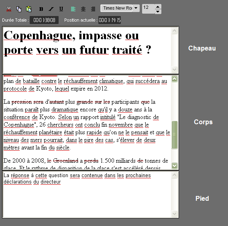Click the Chapeau scrollbar down arrow
The width and height of the screenshot is (228, 226).
(x=174, y=69)
